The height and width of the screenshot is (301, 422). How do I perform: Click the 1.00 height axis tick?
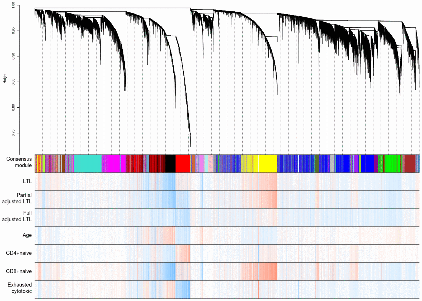[13, 5]
